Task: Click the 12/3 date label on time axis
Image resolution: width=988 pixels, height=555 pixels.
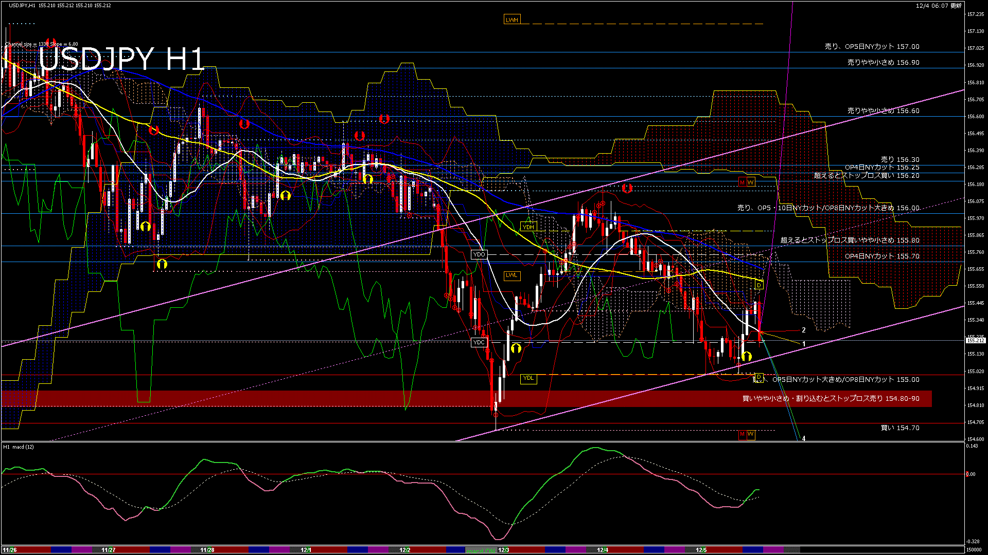Action: point(504,550)
